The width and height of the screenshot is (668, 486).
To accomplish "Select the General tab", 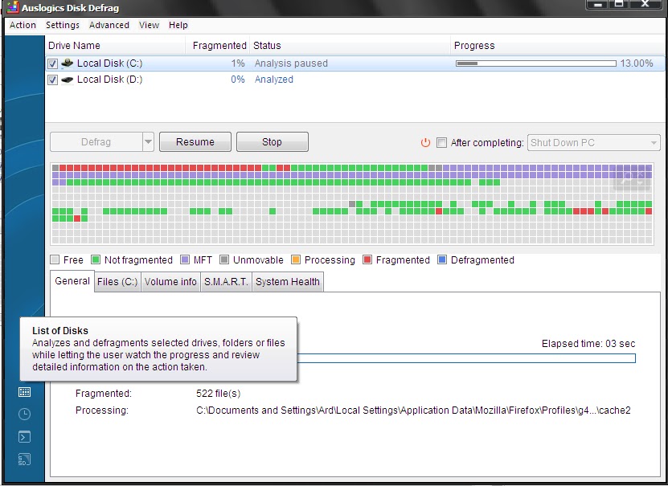I will click(x=72, y=281).
